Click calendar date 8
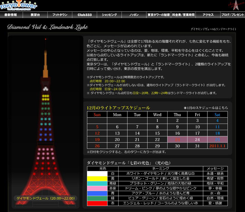245x212 pixels. coord(157,127)
